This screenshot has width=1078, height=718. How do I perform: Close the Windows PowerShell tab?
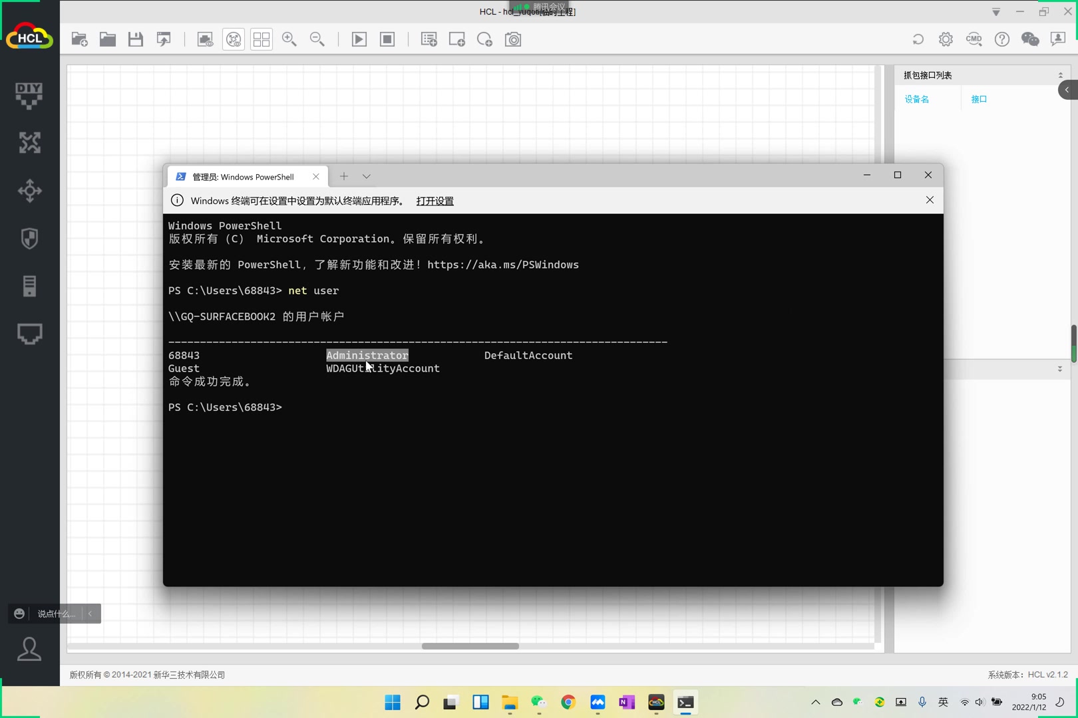point(316,177)
